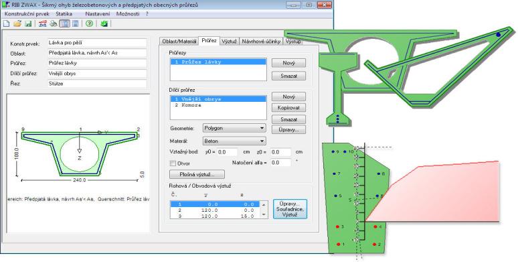Click the Dílčí průřez field 'Vnější obrys'
Image resolution: width=518 pixels, height=262 pixels.
click(x=97, y=74)
